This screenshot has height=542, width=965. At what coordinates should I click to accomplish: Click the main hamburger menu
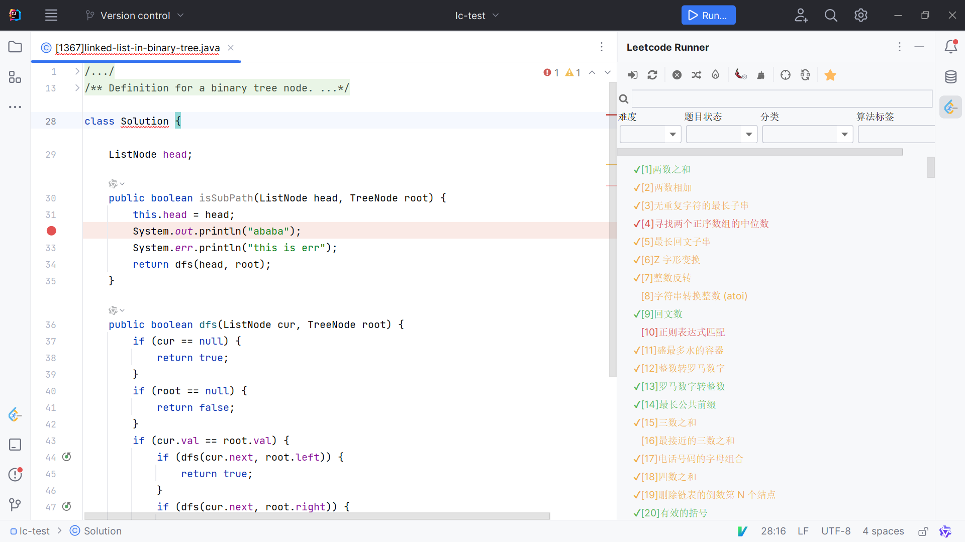[51, 16]
